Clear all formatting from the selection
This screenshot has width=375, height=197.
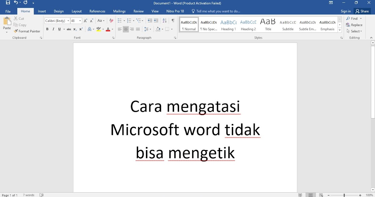111,21
